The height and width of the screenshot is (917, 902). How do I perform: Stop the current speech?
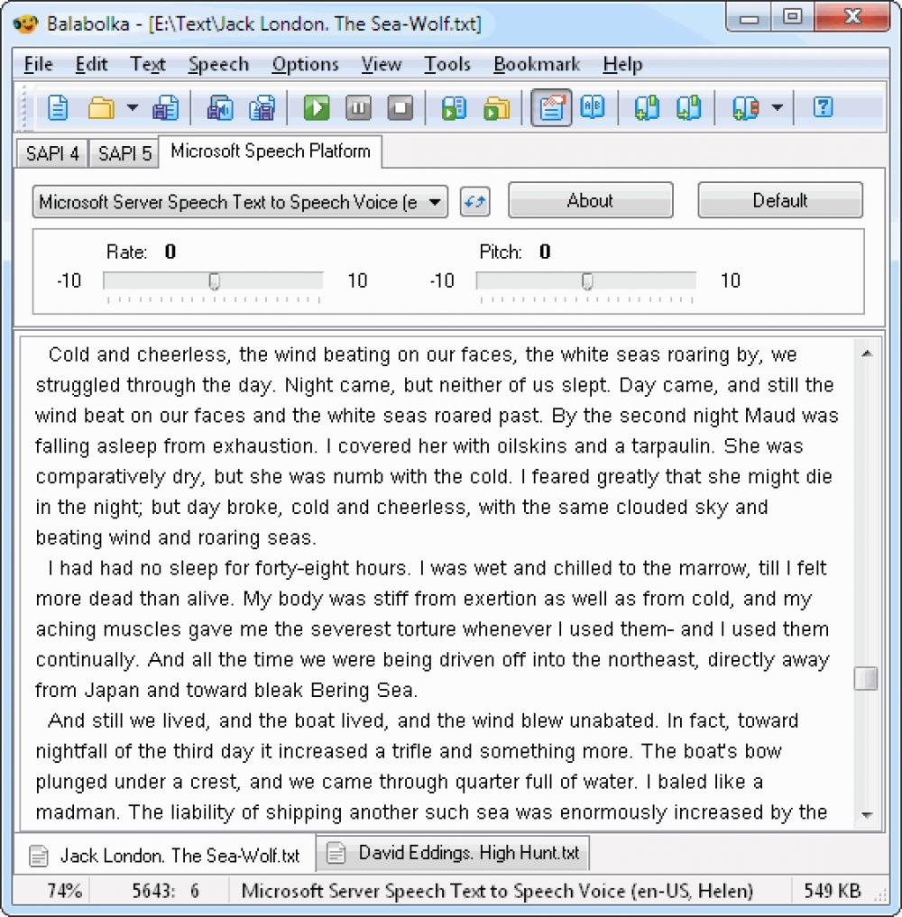400,107
